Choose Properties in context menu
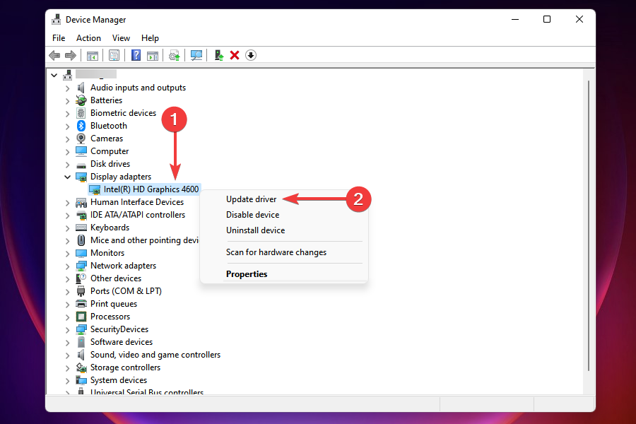 pyautogui.click(x=247, y=274)
